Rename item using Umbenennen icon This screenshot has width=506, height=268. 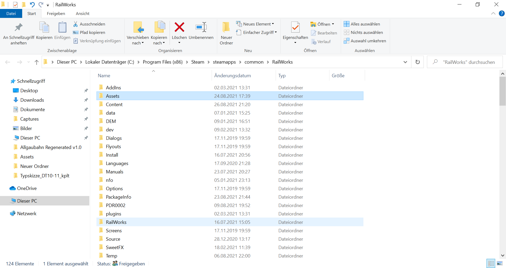pyautogui.click(x=201, y=27)
